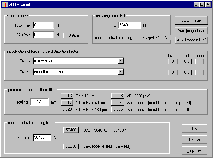Set upper factor 1 for the screw head row
The width and height of the screenshot is (213, 158).
click(200, 61)
